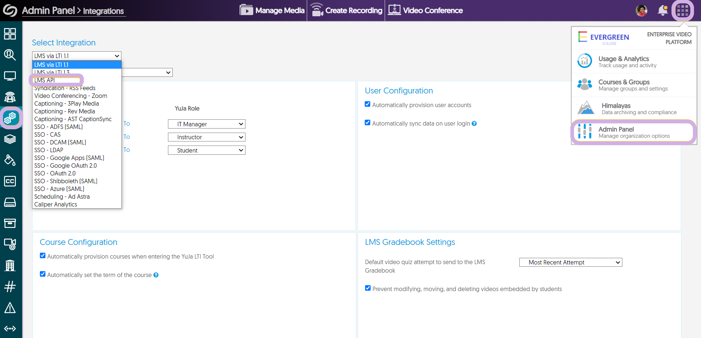The height and width of the screenshot is (338, 701).
Task: Open the Instructor role dropdown
Action: pyautogui.click(x=207, y=137)
